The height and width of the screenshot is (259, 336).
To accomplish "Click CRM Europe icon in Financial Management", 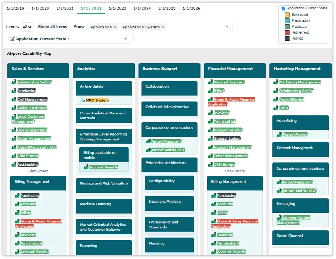I will (211, 164).
